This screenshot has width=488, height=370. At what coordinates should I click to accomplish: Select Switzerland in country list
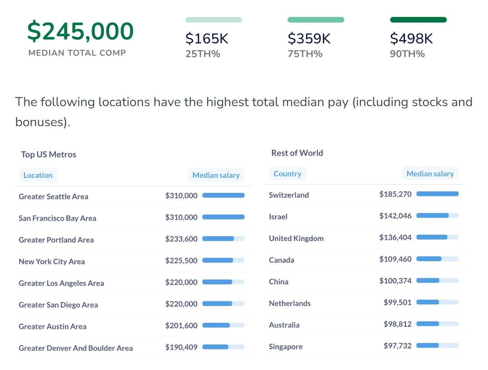pyautogui.click(x=289, y=195)
